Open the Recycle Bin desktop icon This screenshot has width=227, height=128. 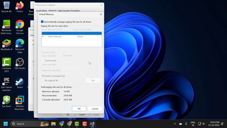tap(6, 7)
